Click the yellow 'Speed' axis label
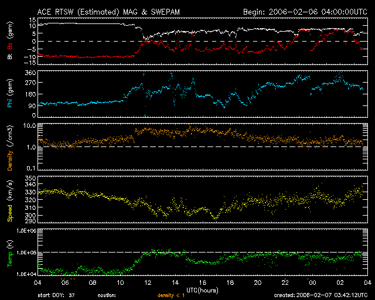 pyautogui.click(x=10, y=213)
